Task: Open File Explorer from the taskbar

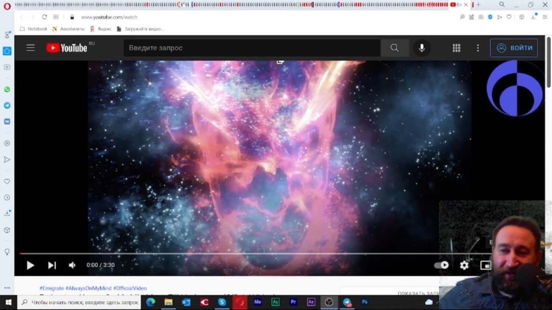Action: tap(168, 302)
